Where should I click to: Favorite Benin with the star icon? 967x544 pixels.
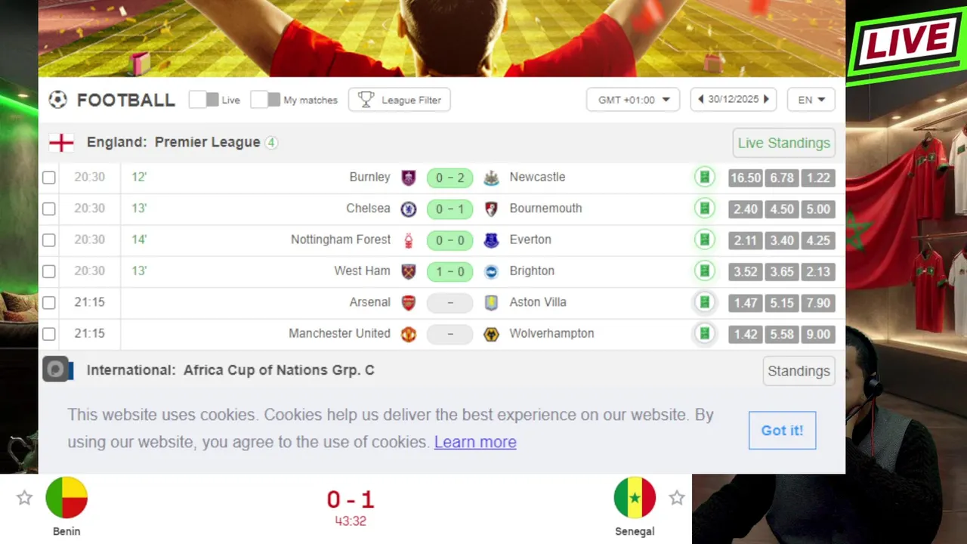(x=25, y=498)
